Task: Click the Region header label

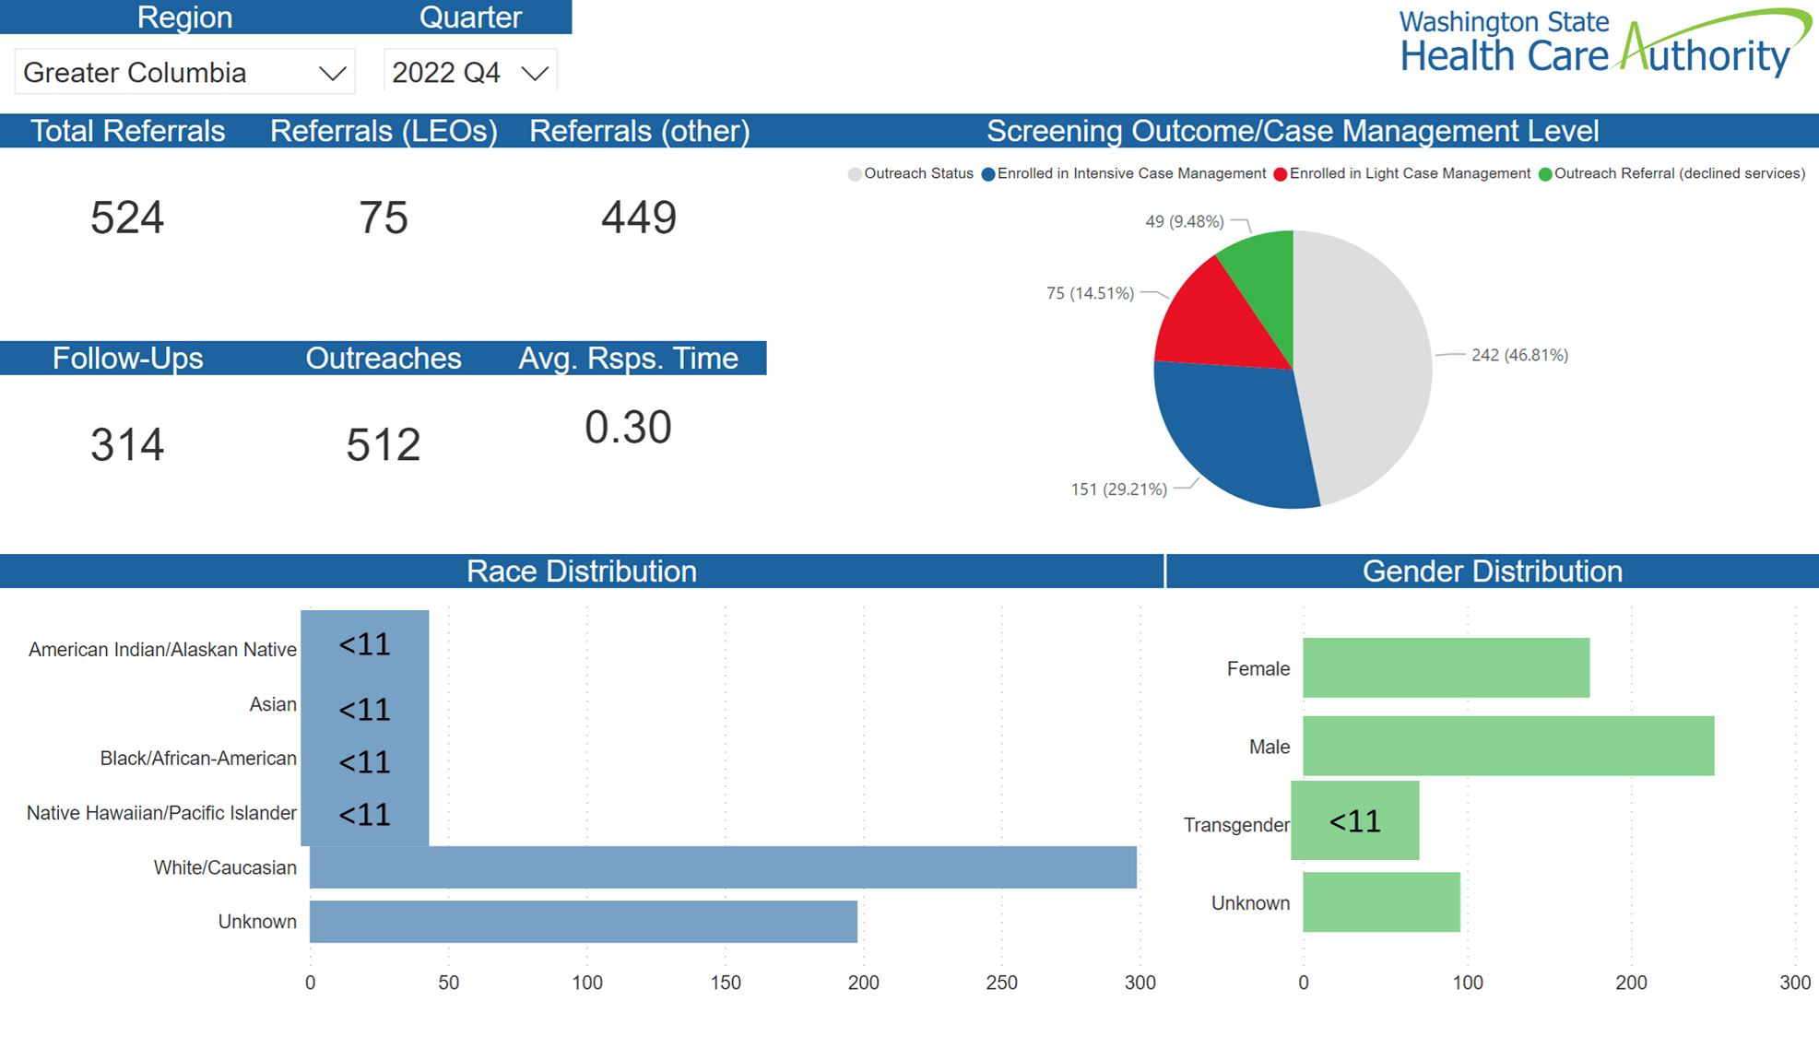Action: point(184,17)
